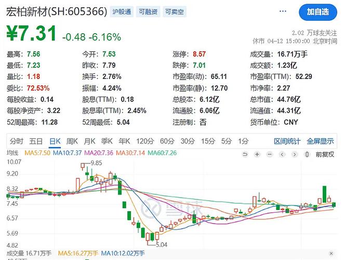Switch to the 60分 chart tab
This screenshot has height=260, width=345.
point(167,141)
